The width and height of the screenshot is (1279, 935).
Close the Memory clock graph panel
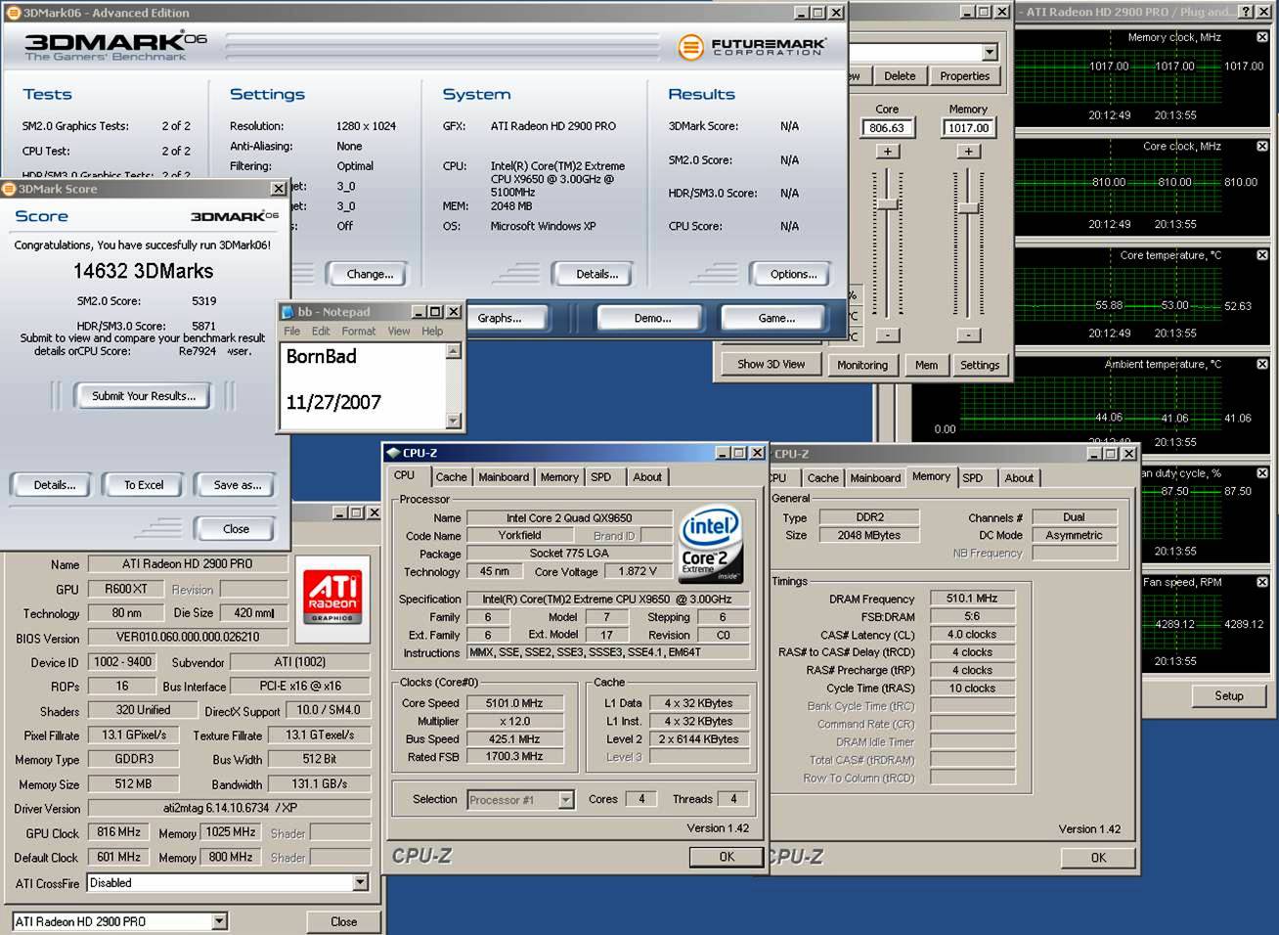(x=1261, y=37)
